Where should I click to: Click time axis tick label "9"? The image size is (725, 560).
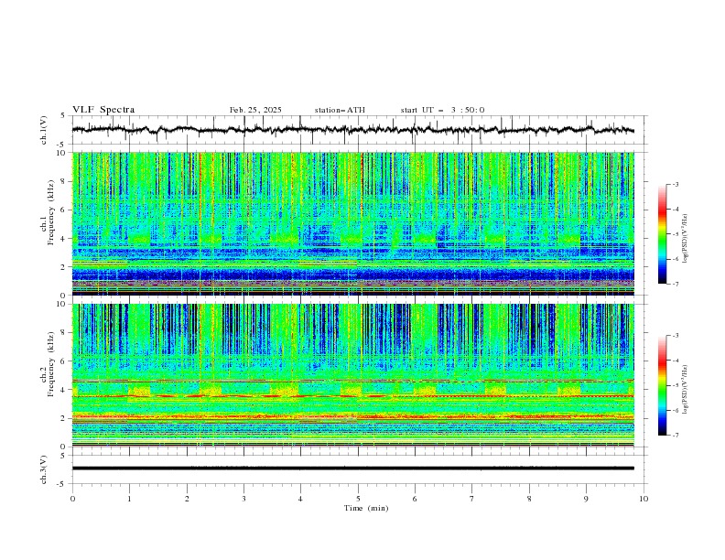(x=586, y=499)
